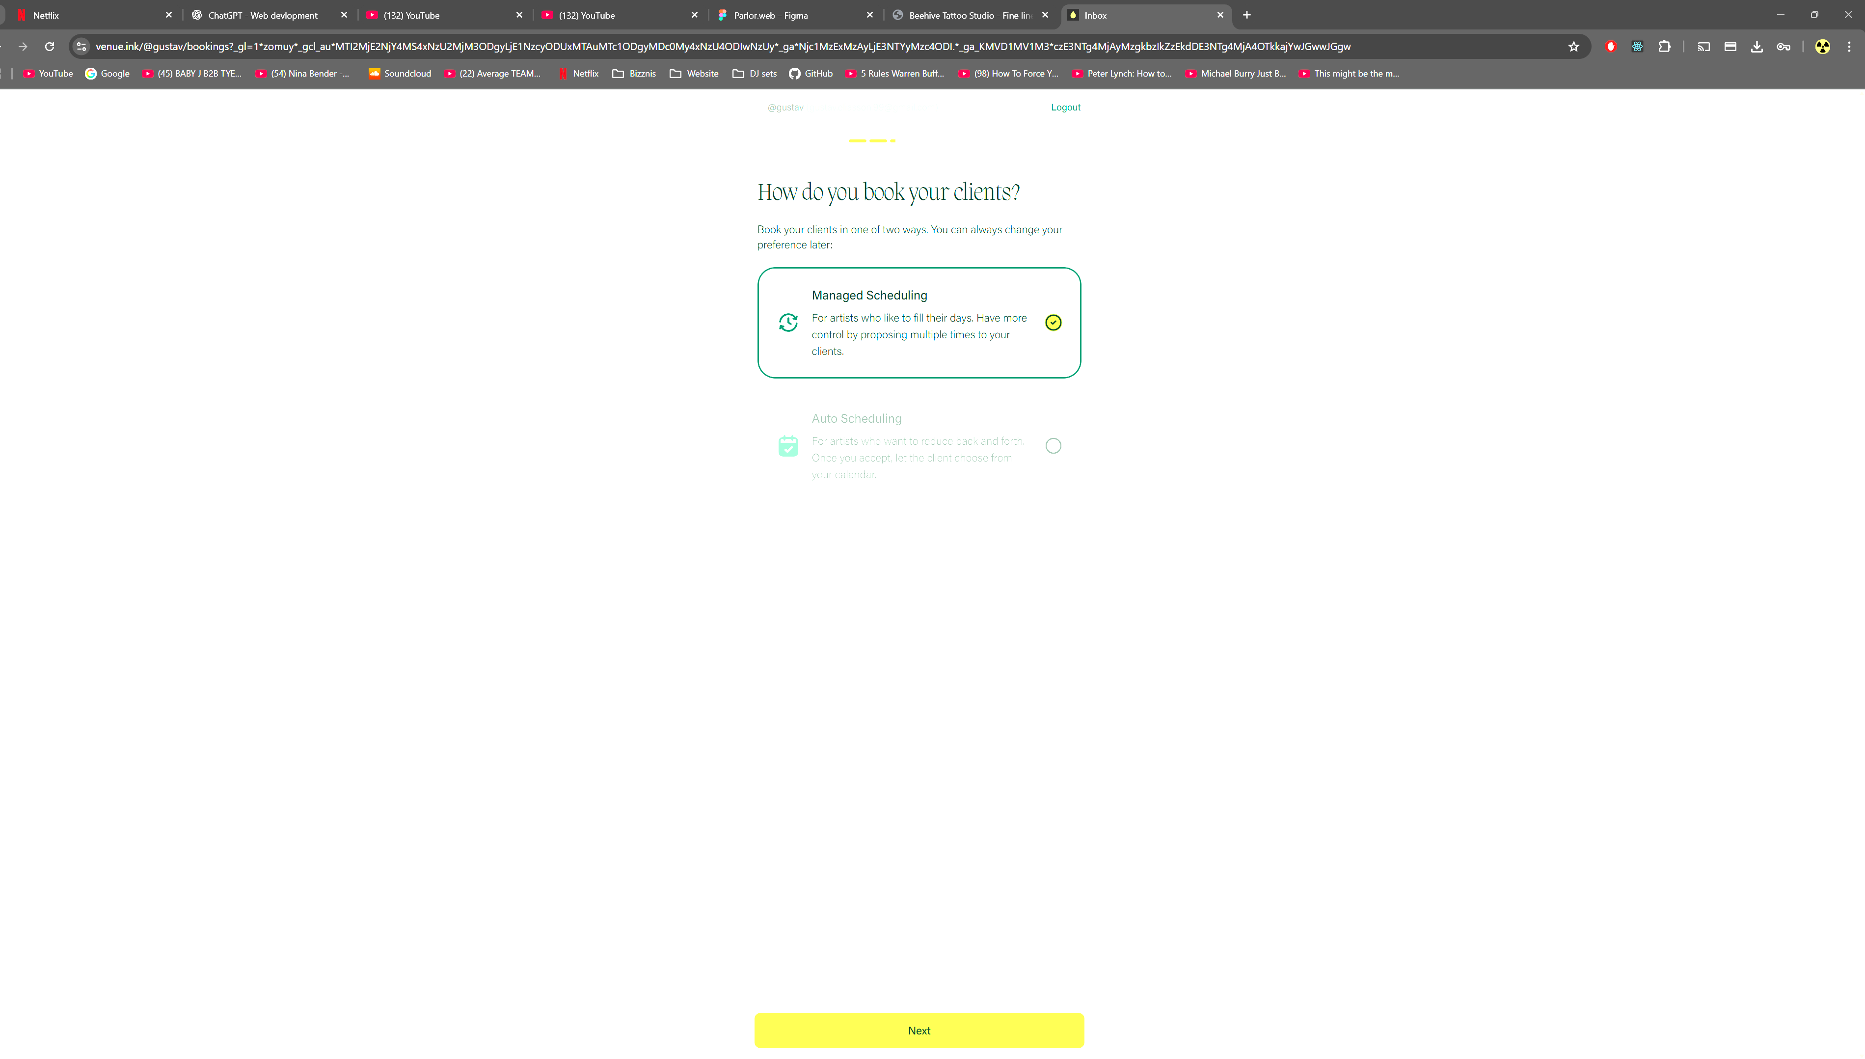Open the React DevTools extension icon
Viewport: 1865px width, 1059px height.
pyautogui.click(x=1637, y=47)
